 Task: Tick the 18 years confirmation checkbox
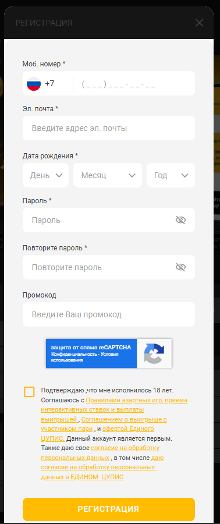pos(29,392)
